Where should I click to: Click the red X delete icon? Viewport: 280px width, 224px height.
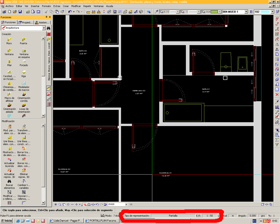pos(277,94)
